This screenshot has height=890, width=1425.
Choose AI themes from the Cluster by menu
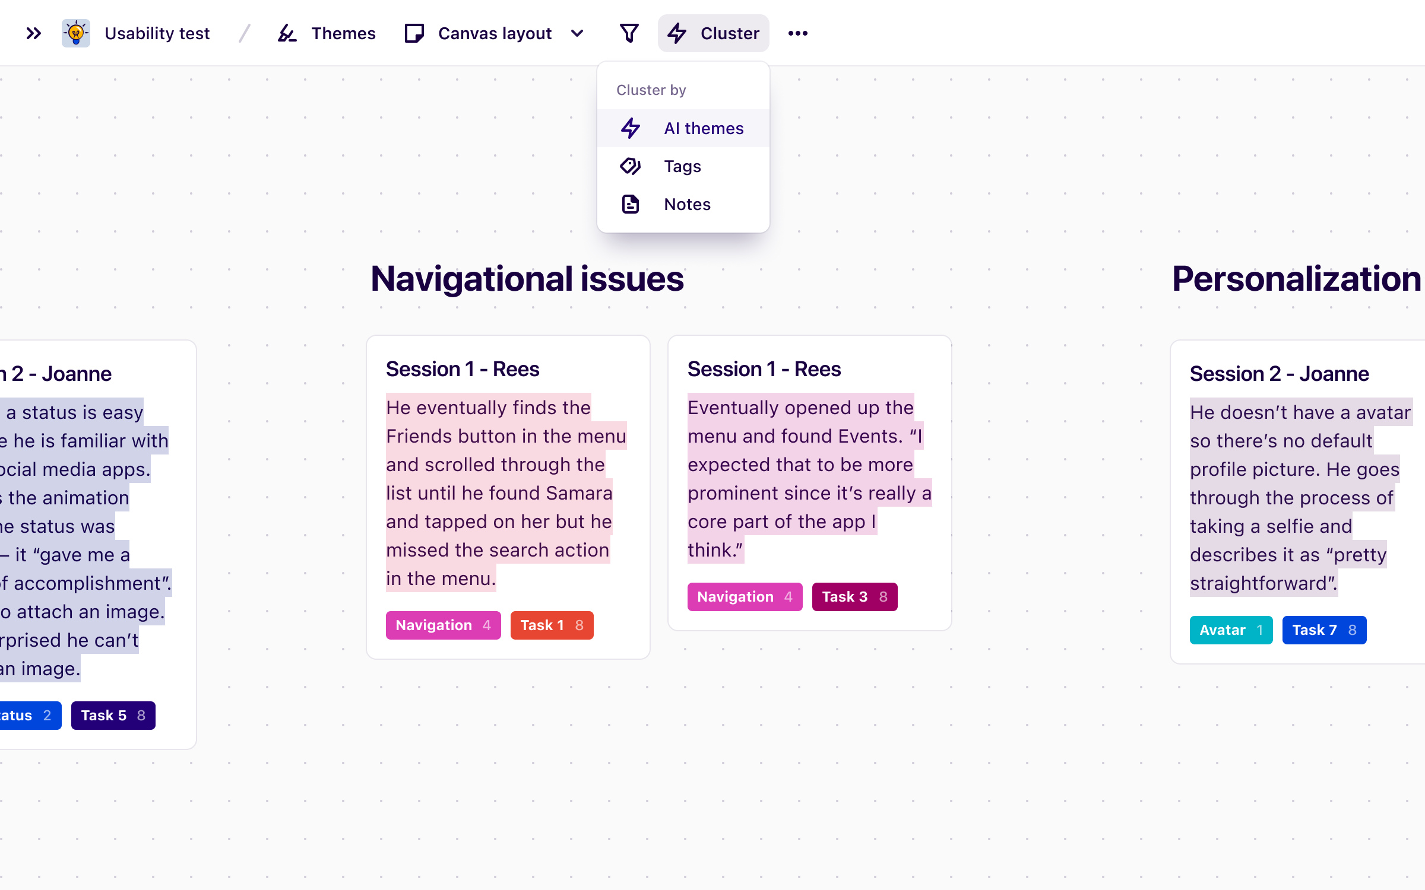pyautogui.click(x=704, y=128)
